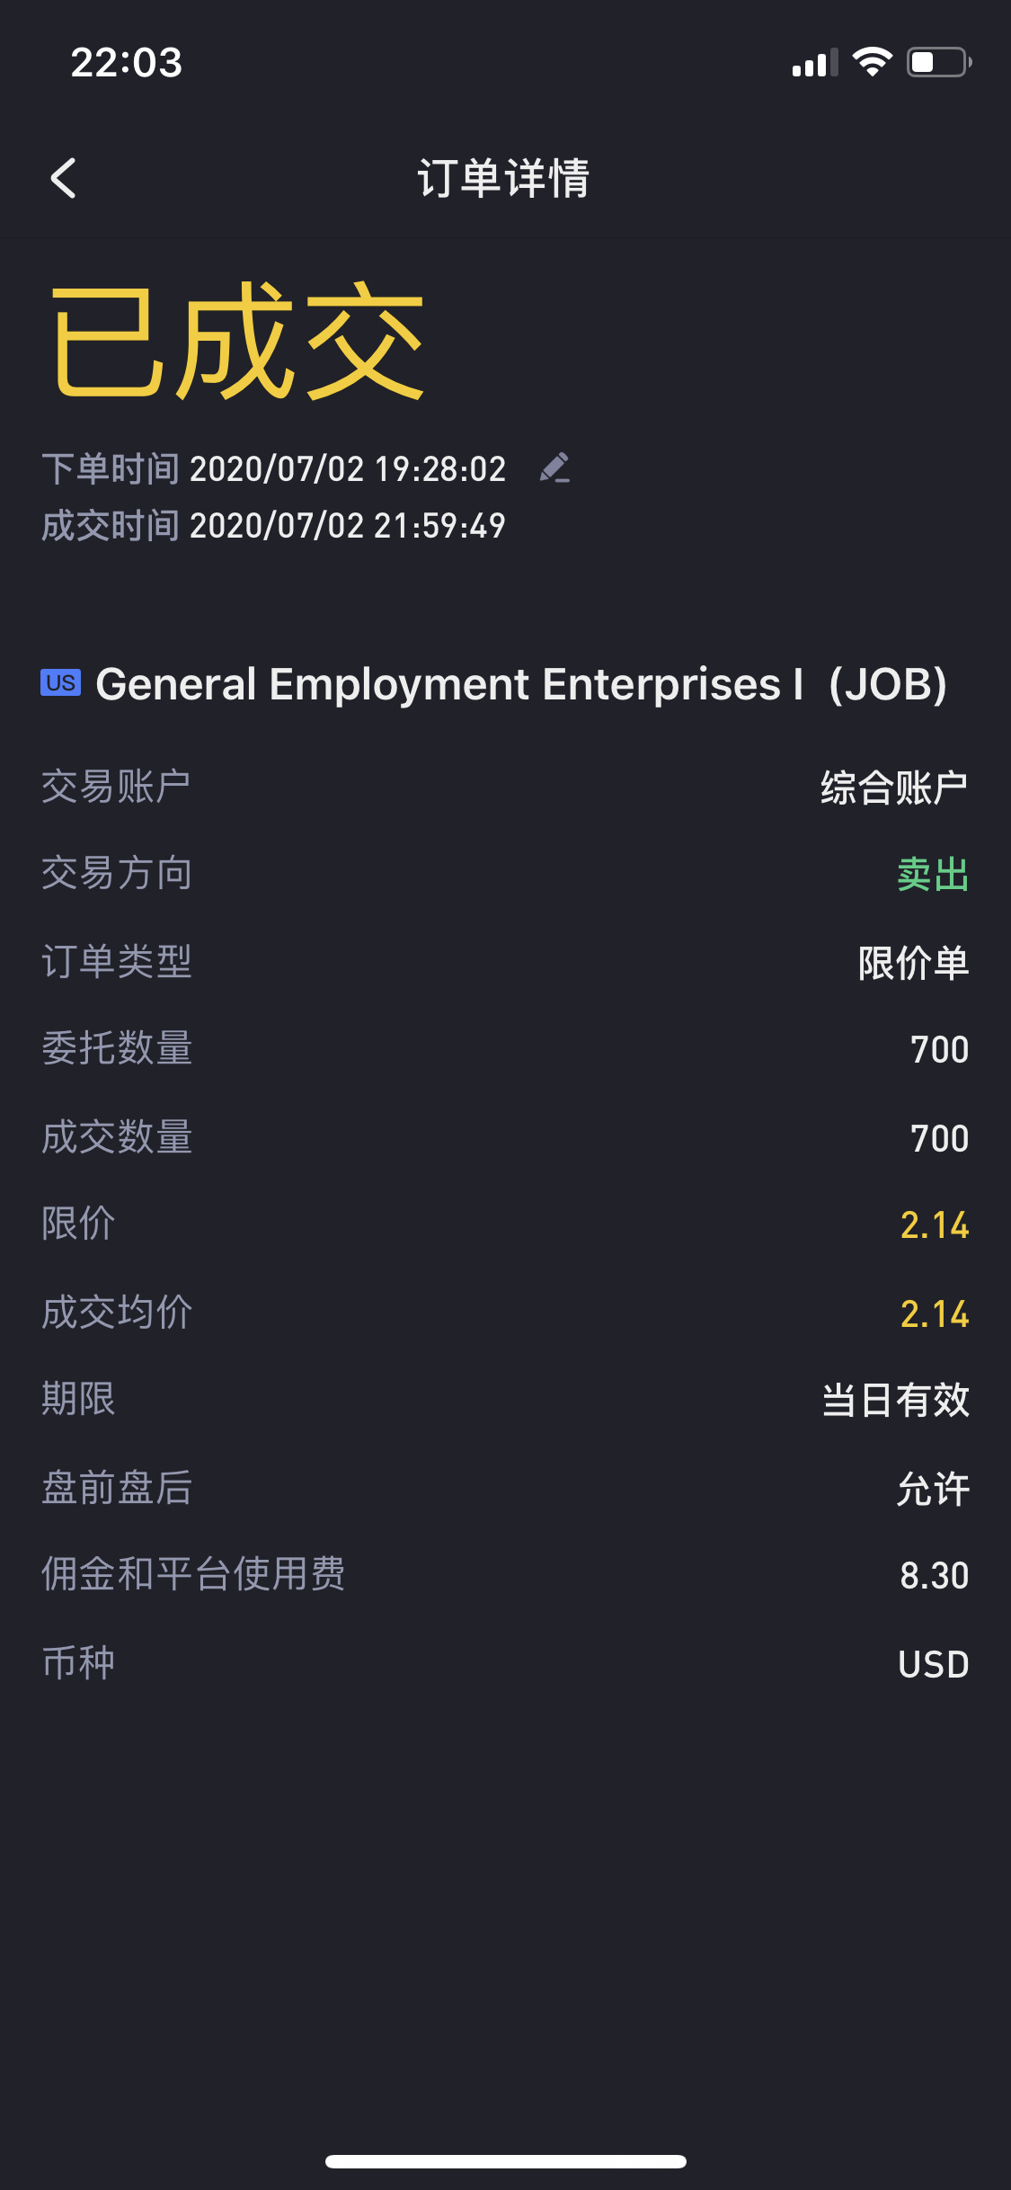Tap the 当日有效 time-in-force value
The height and width of the screenshot is (2190, 1011).
coord(895,1401)
